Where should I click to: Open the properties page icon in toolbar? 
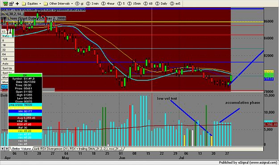(11, 4)
